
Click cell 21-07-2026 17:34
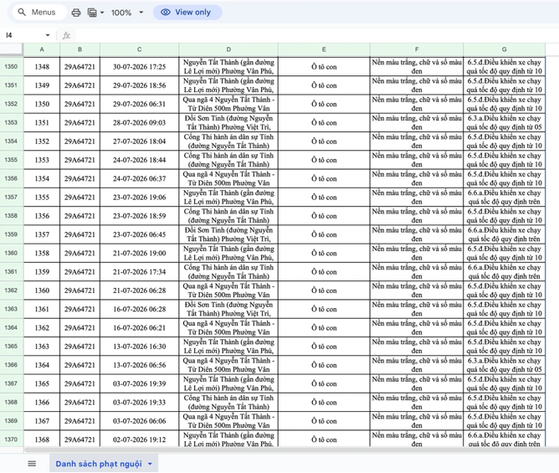click(x=140, y=272)
